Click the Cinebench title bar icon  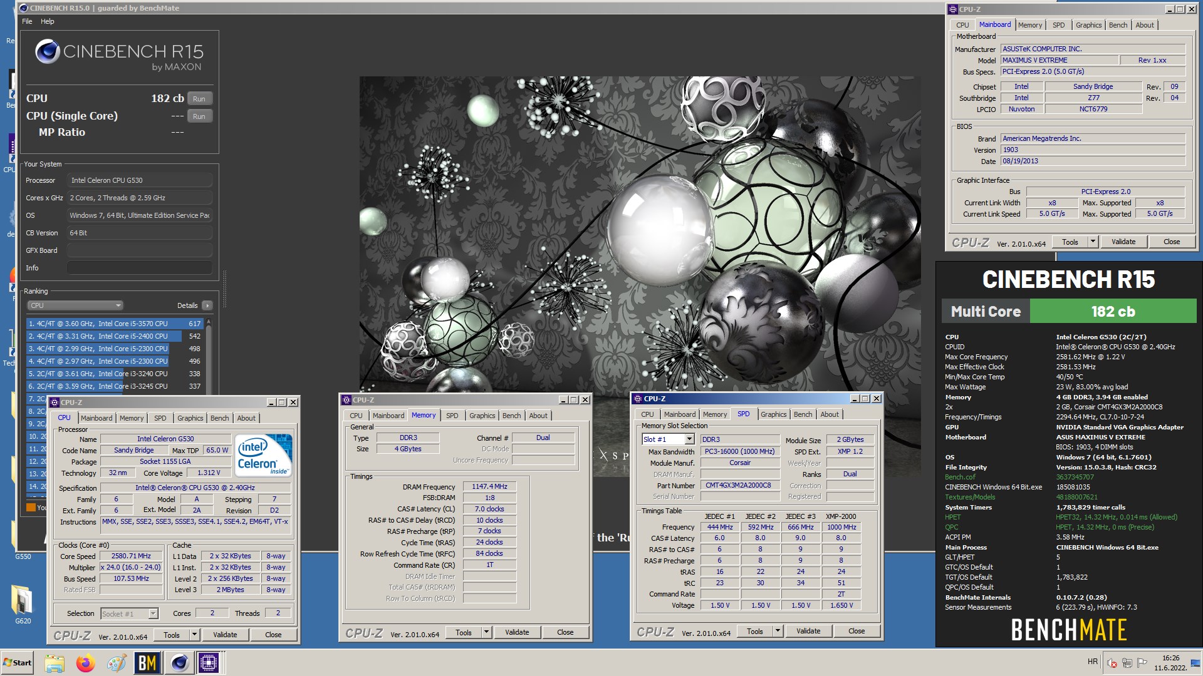point(23,8)
